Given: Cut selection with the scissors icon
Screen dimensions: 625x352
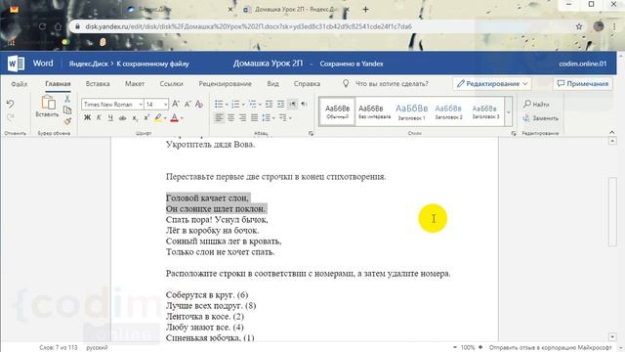Looking at the screenshot, I should click(67, 99).
